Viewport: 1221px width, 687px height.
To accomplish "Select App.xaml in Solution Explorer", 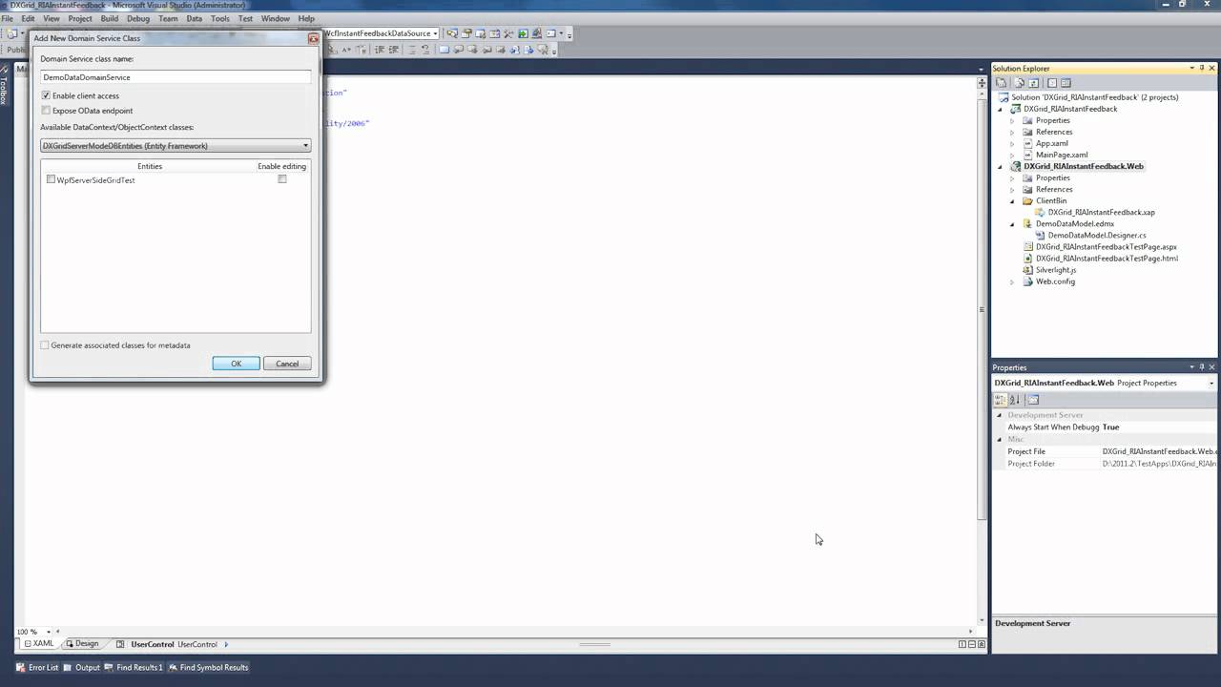I will (1052, 143).
